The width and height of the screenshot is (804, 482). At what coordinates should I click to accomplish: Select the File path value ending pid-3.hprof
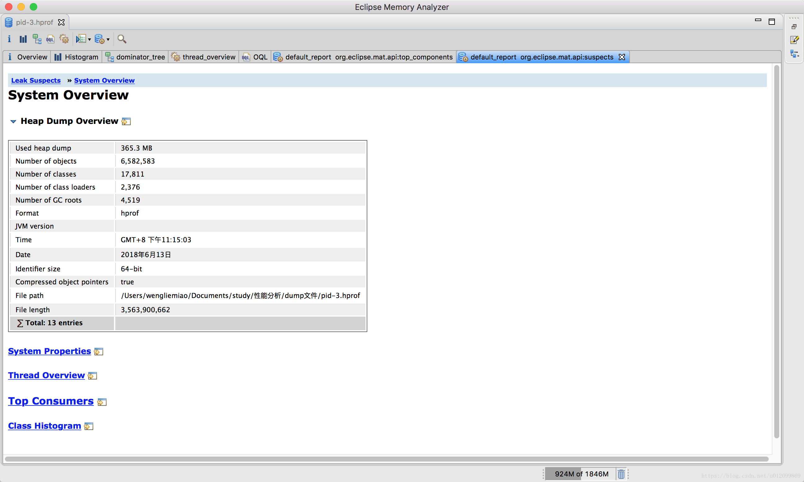click(x=240, y=295)
